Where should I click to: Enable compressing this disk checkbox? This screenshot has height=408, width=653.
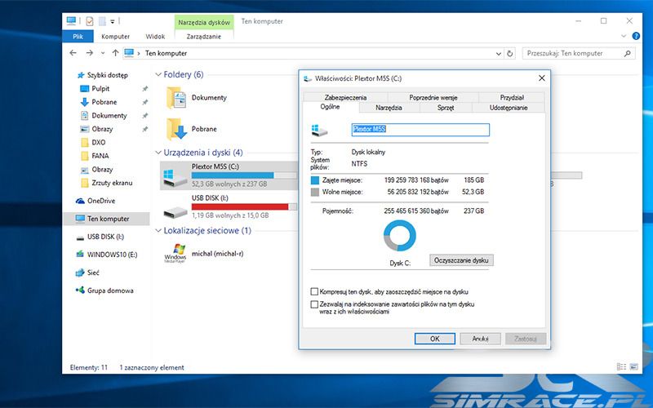click(x=315, y=291)
